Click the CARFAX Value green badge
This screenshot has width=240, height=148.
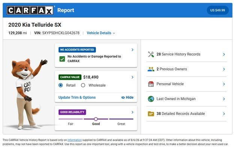click(70, 77)
